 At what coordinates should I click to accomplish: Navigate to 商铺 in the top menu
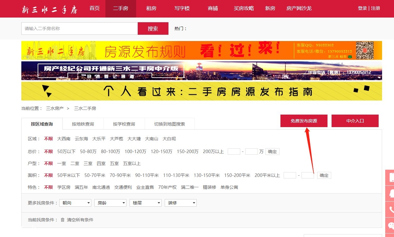pyautogui.click(x=213, y=8)
